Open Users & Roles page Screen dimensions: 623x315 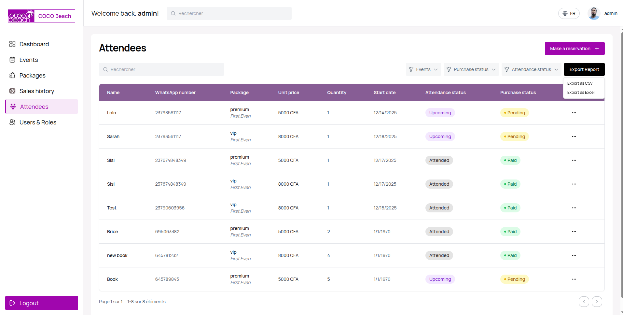pyautogui.click(x=38, y=122)
